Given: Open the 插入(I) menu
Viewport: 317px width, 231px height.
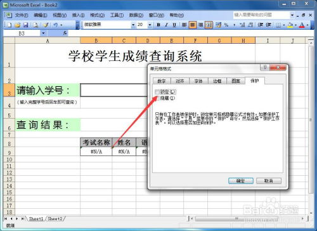Looking at the screenshot, I should (78, 15).
